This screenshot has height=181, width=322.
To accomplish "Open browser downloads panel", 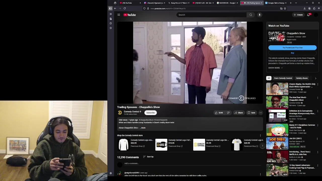I will pos(305,8).
